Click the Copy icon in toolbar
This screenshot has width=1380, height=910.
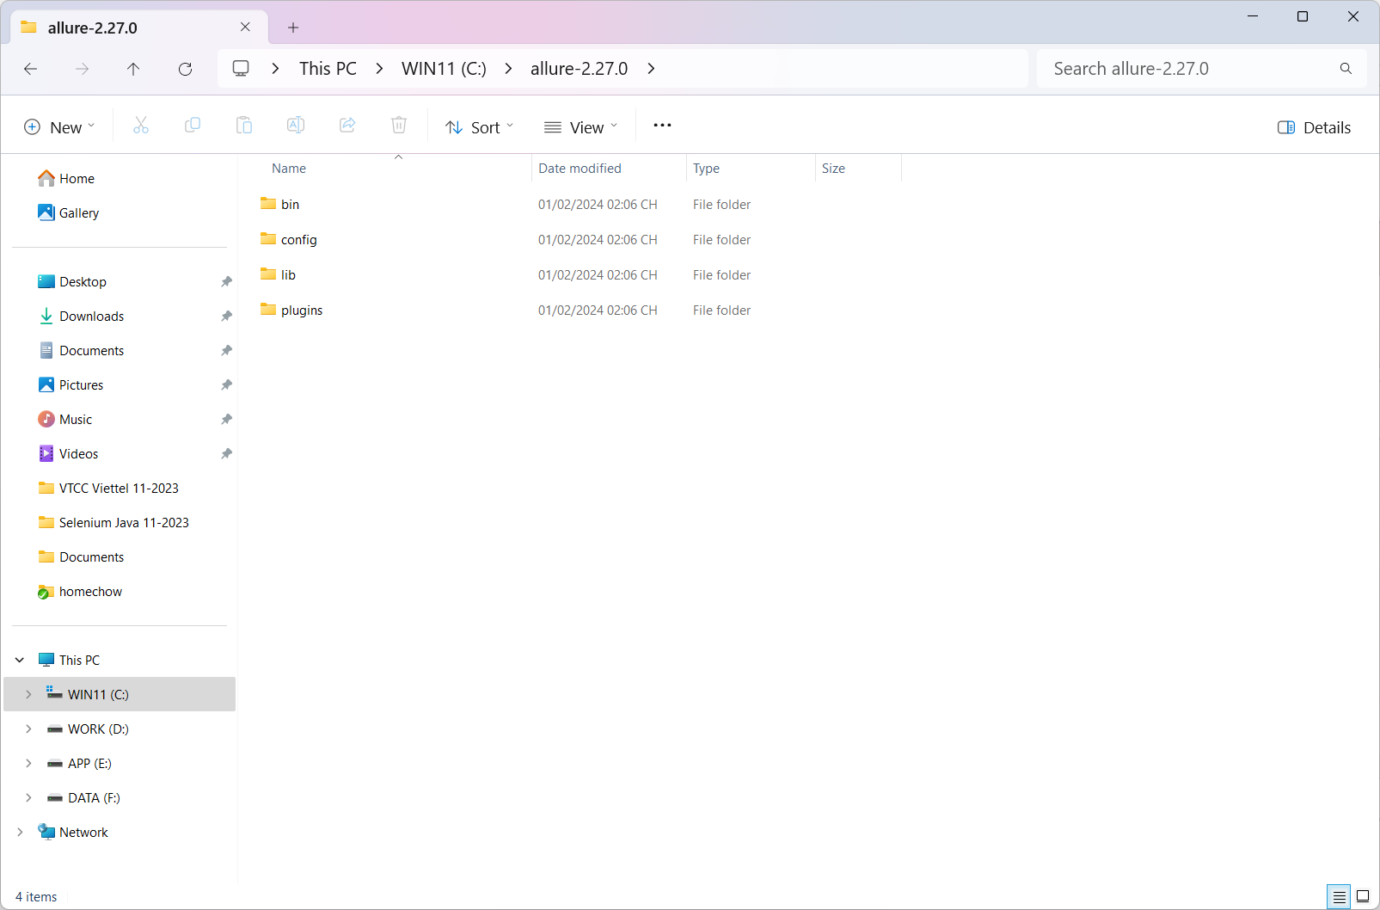(x=193, y=126)
